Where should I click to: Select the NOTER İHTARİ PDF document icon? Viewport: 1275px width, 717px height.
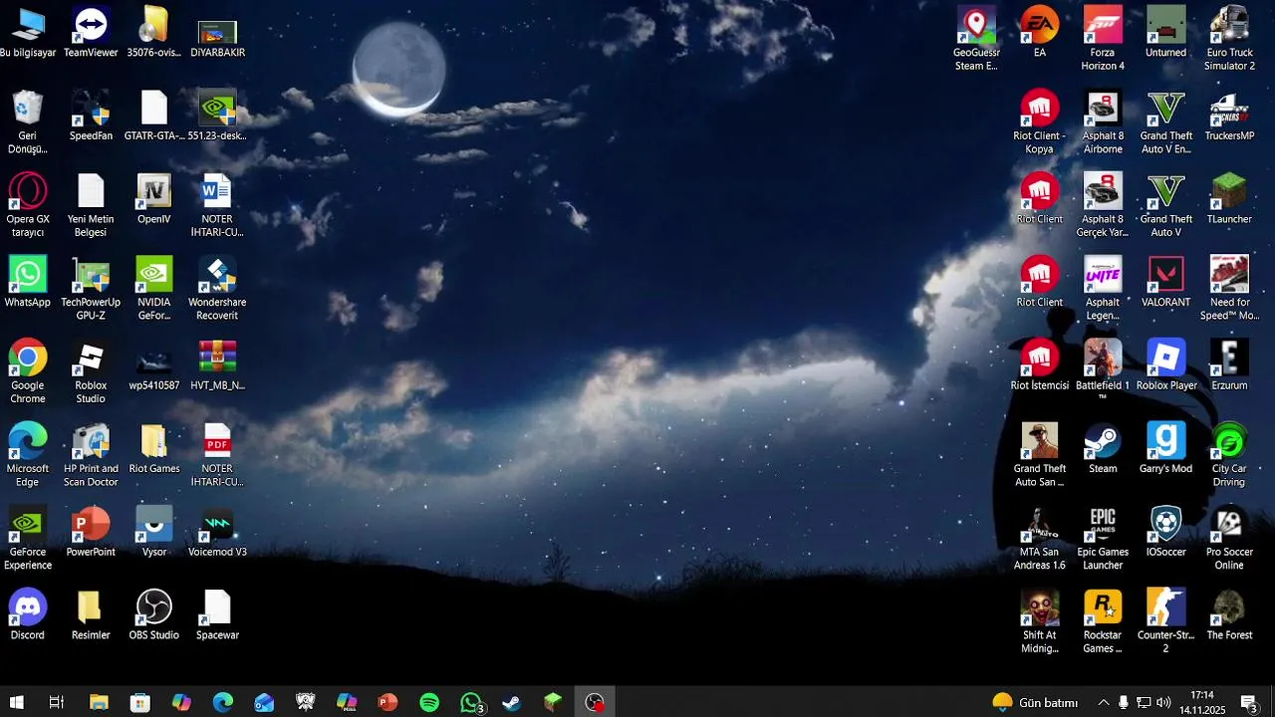click(x=217, y=455)
